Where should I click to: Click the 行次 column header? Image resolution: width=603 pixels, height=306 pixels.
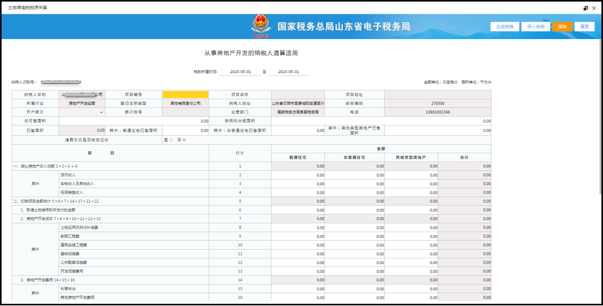pyautogui.click(x=240, y=153)
